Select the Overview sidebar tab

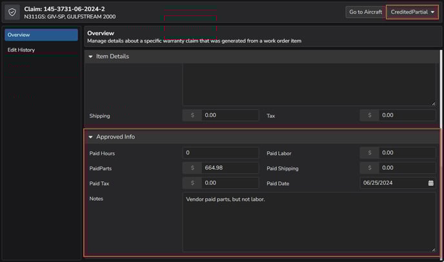[41, 35]
